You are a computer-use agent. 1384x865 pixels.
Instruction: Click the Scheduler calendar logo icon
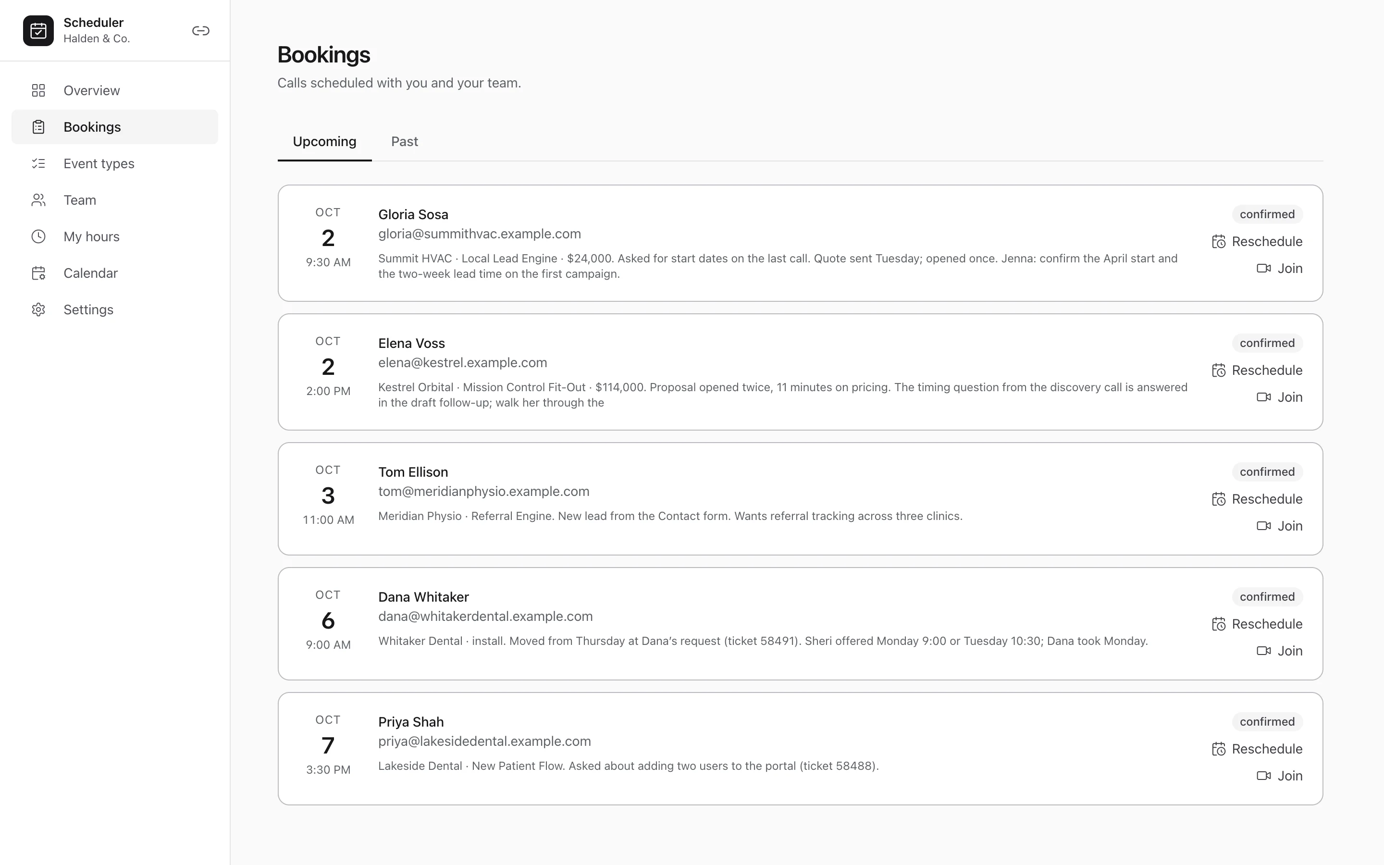tap(38, 30)
